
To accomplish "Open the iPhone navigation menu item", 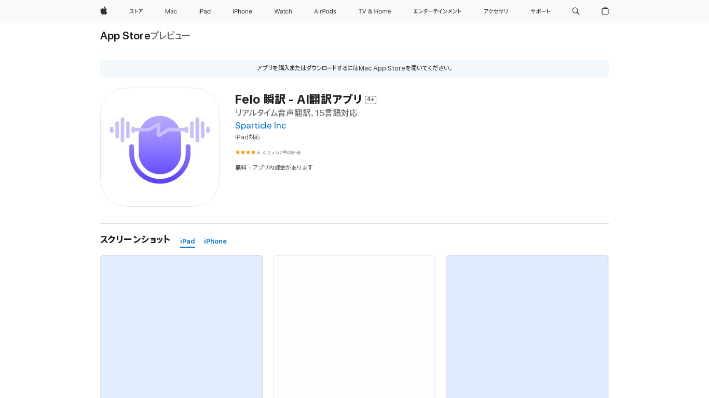I will [x=242, y=11].
